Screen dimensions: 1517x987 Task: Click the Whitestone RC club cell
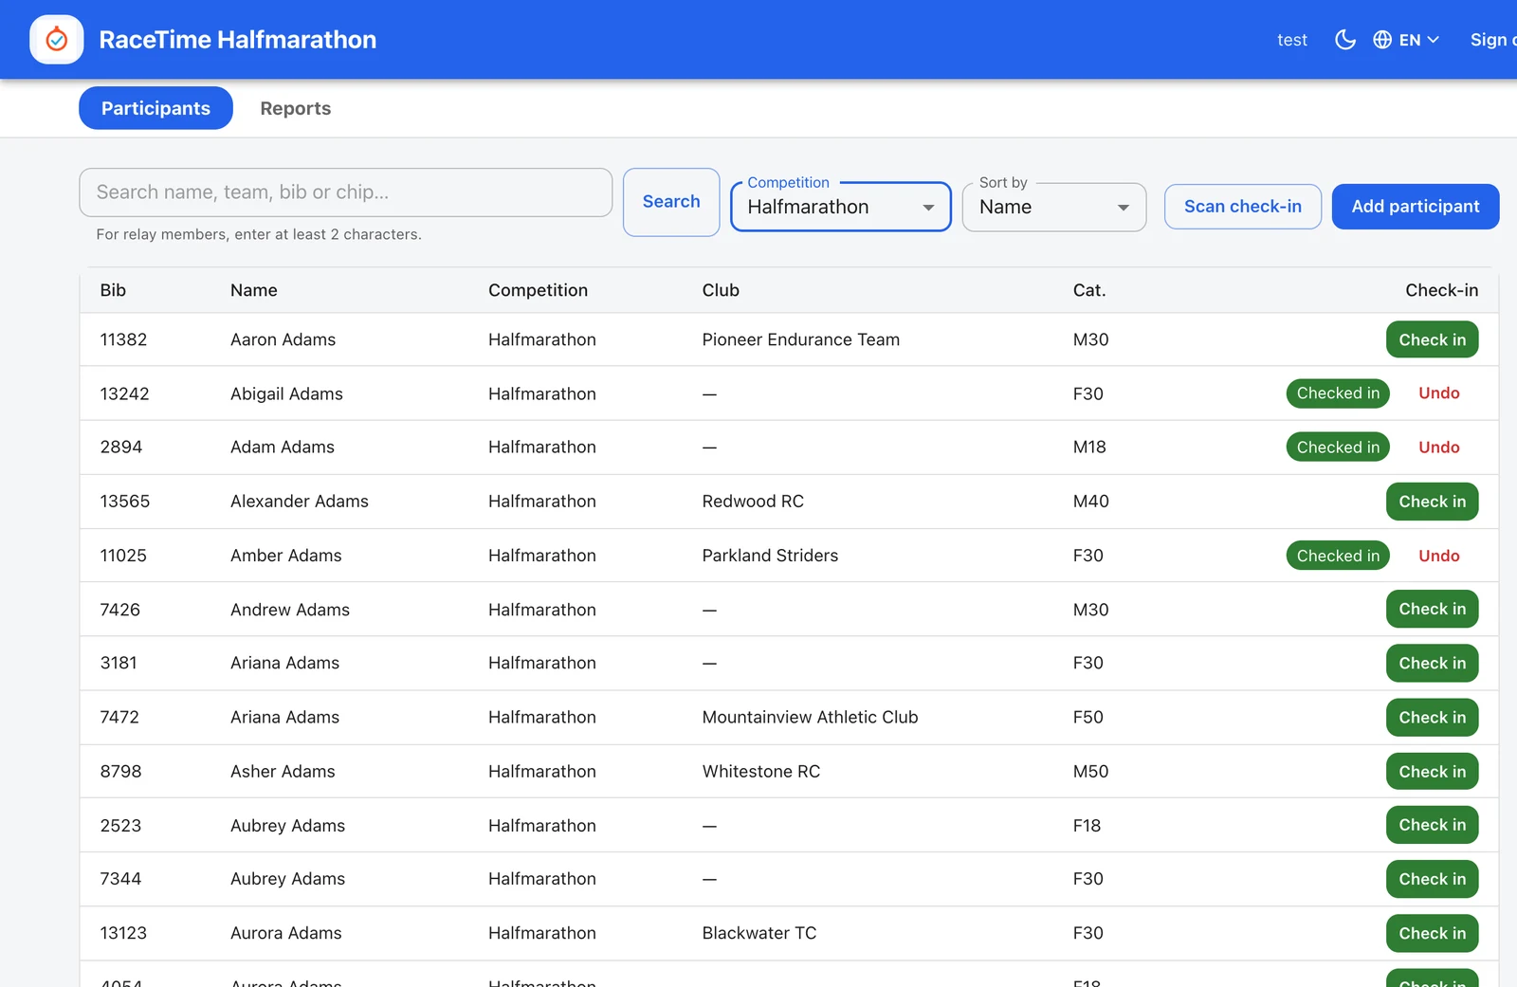click(761, 771)
